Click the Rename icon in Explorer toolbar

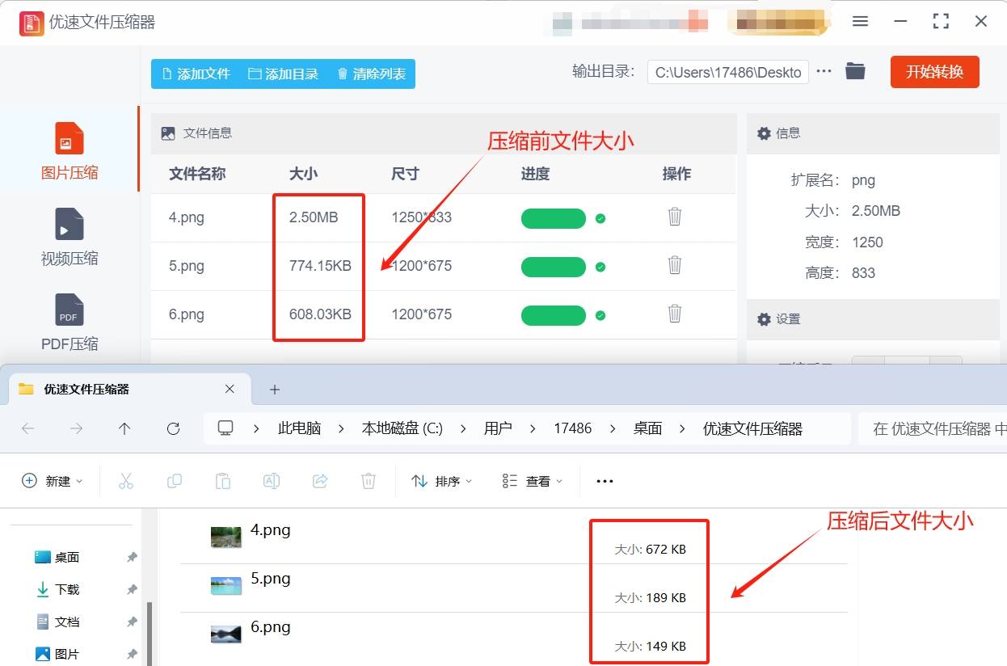click(x=272, y=480)
